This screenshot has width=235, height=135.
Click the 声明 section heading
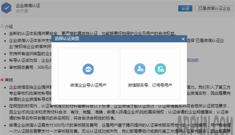pos(9,80)
